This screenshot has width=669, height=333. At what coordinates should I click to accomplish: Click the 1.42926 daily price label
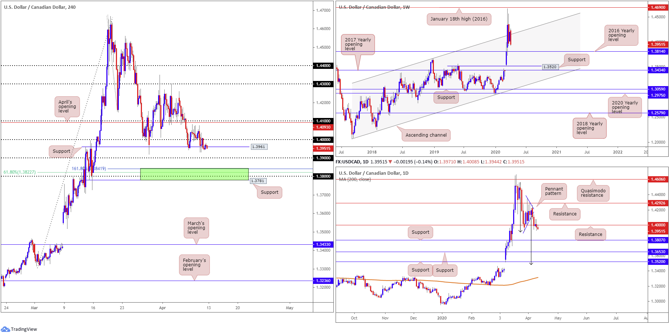pyautogui.click(x=658, y=203)
